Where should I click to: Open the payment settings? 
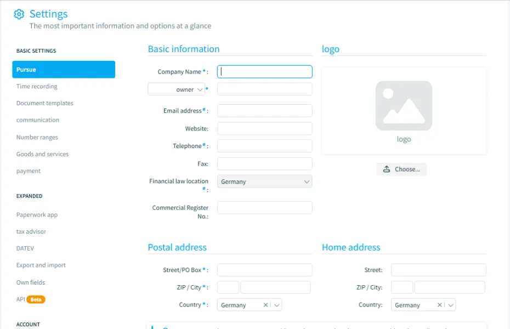(x=29, y=171)
